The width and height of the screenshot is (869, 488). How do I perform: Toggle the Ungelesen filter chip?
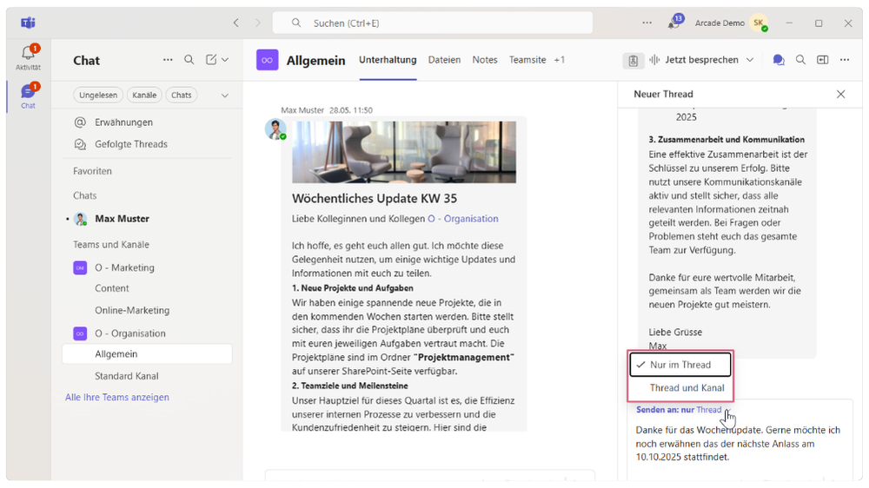(x=98, y=96)
